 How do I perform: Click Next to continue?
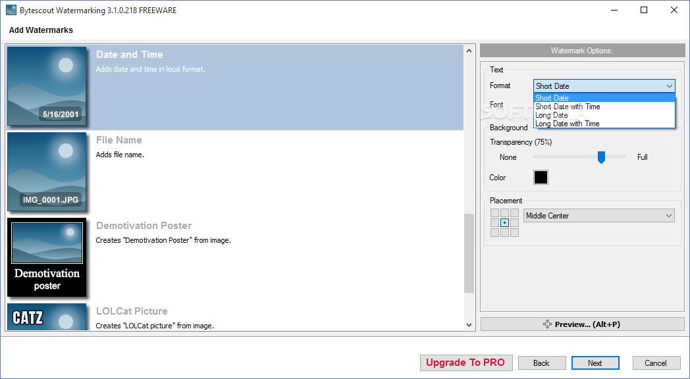tap(595, 363)
